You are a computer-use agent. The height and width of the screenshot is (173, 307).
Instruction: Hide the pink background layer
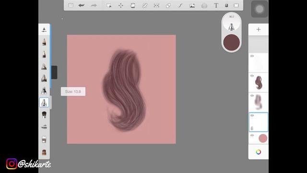[x=252, y=136]
